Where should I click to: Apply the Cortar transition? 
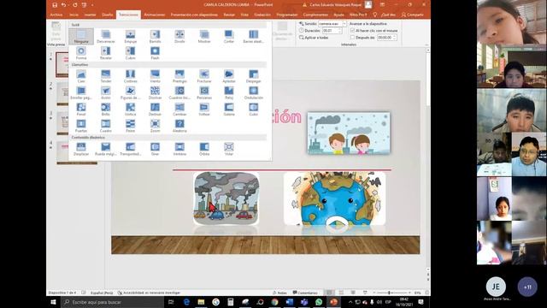(x=229, y=36)
